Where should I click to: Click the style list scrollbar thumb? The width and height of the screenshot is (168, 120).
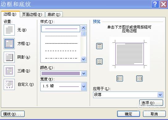click(x=84, y=33)
